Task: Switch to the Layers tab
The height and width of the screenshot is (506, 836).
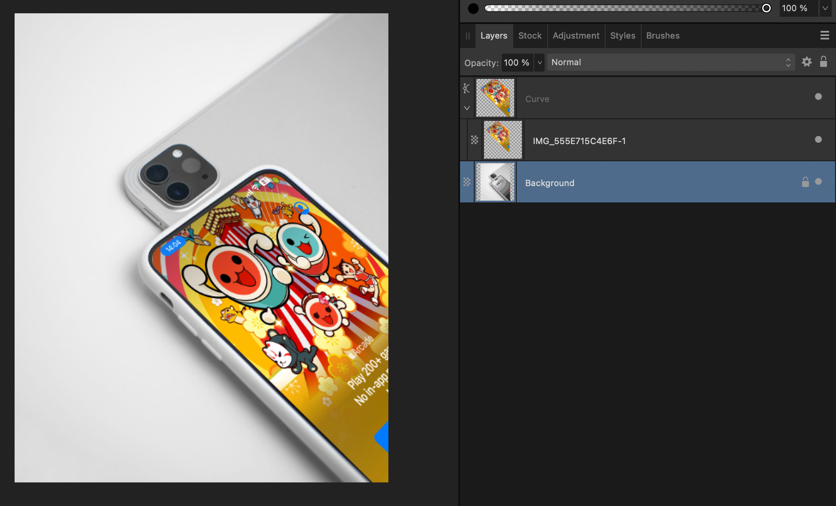Action: pyautogui.click(x=494, y=36)
